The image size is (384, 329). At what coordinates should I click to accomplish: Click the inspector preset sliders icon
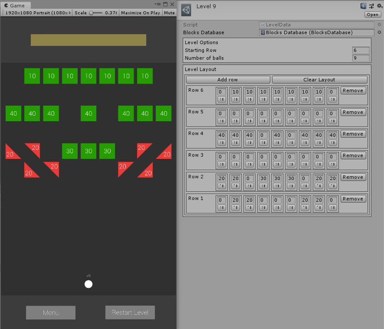[371, 6]
